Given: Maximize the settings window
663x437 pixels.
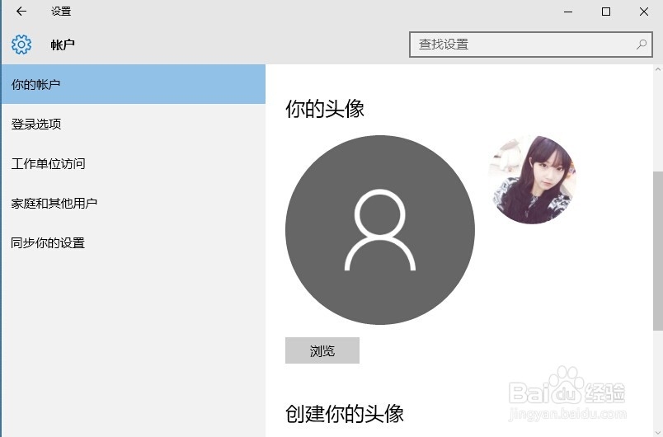Looking at the screenshot, I should [606, 12].
